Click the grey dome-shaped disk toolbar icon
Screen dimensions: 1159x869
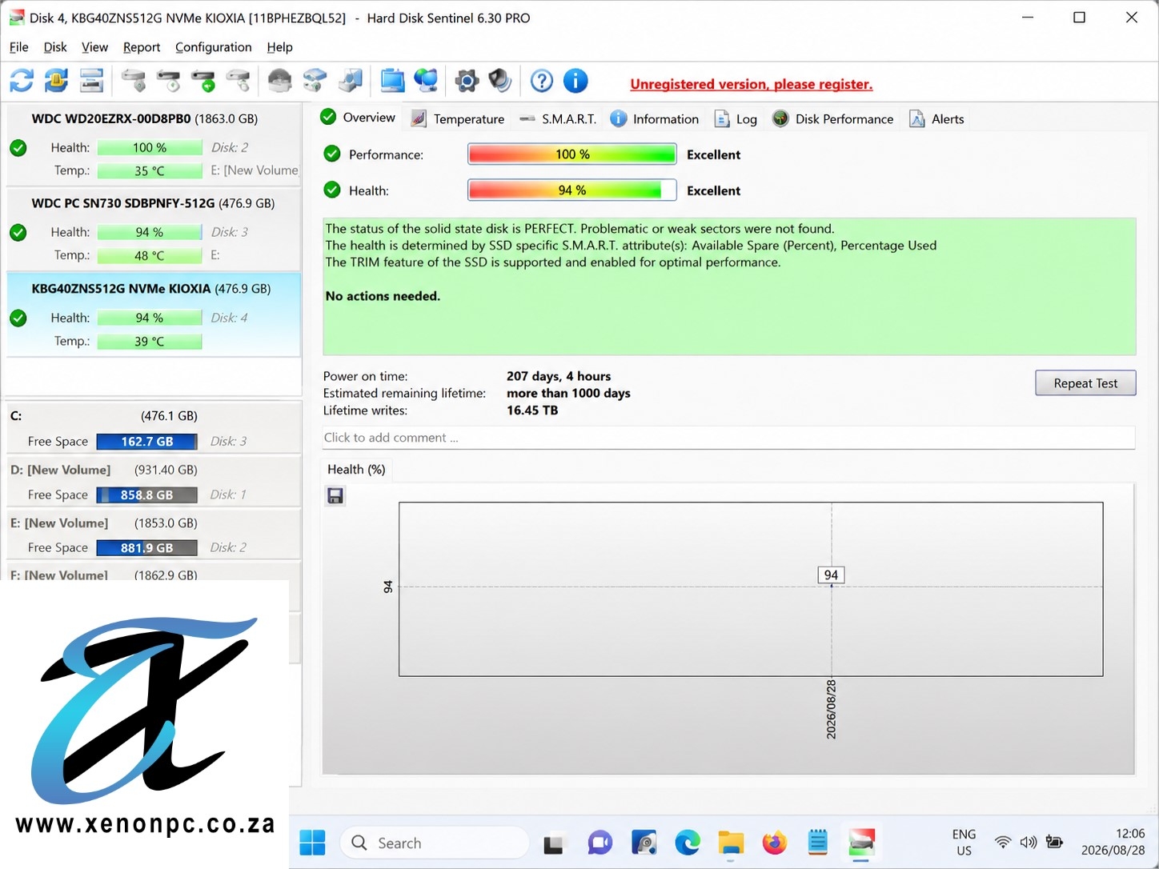coord(279,81)
